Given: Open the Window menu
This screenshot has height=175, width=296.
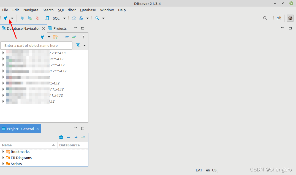Looking at the screenshot, I should pyautogui.click(x=107, y=10).
